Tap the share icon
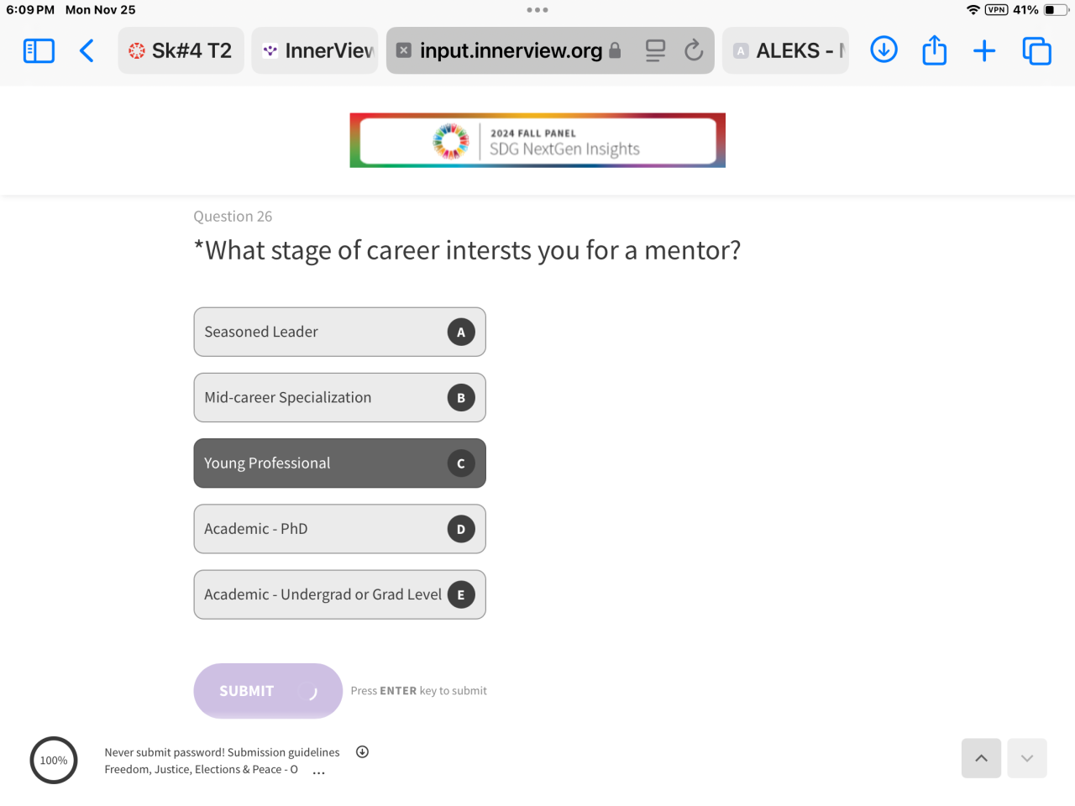 pyautogui.click(x=934, y=51)
